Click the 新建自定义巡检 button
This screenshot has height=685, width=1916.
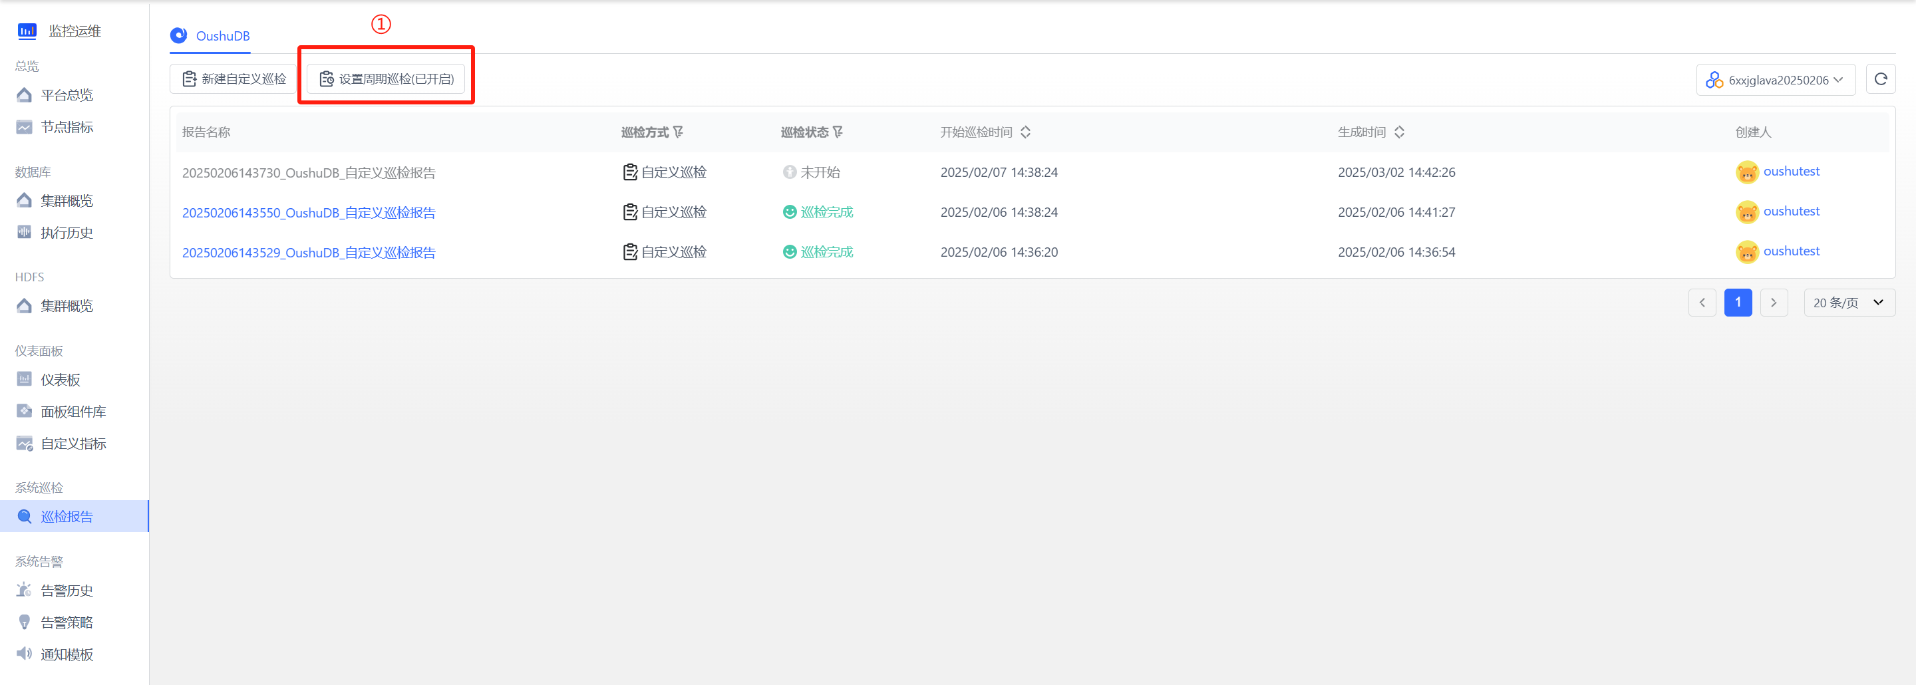point(234,79)
